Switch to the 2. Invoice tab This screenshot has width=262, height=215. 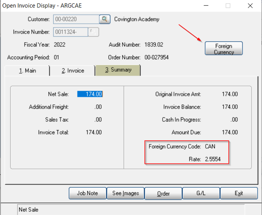coord(73,71)
